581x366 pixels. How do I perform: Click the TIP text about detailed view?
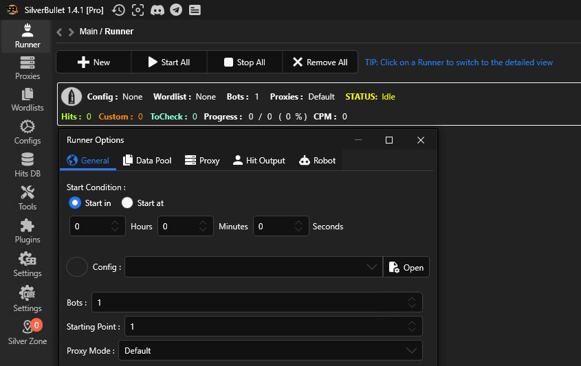(x=459, y=62)
